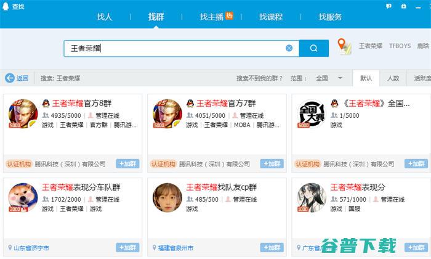The height and width of the screenshot is (259, 431).
Task: Sort results by 默认
Action: (x=366, y=78)
